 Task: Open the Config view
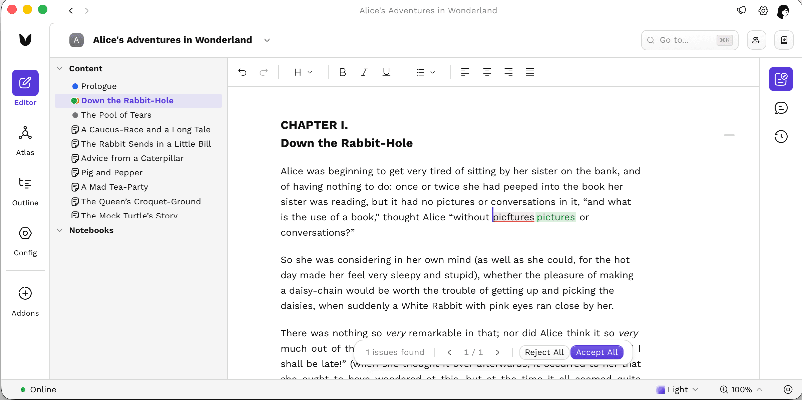[x=25, y=241]
